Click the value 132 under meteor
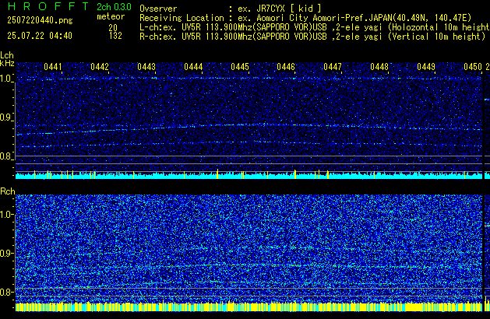490x319 pixels. pos(115,36)
